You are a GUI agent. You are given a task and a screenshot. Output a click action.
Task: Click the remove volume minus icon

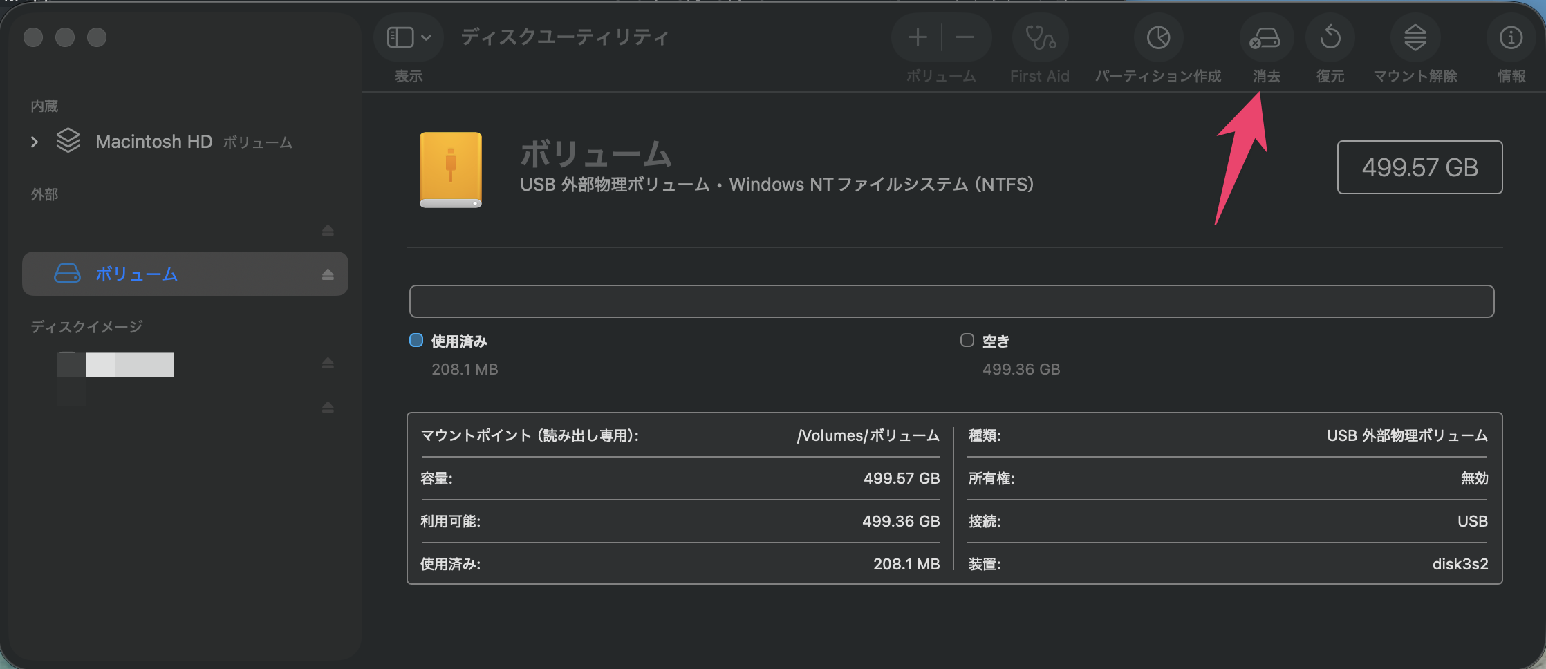(x=965, y=37)
